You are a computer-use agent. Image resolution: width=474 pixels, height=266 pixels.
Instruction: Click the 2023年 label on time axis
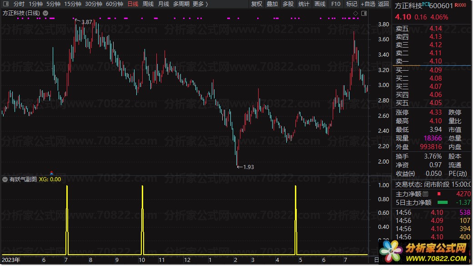tap(11, 260)
